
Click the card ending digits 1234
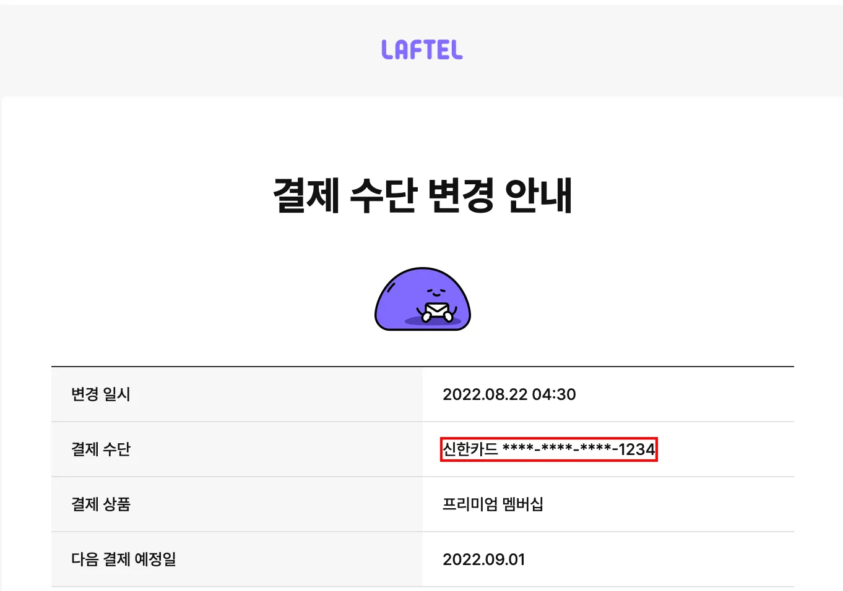637,449
